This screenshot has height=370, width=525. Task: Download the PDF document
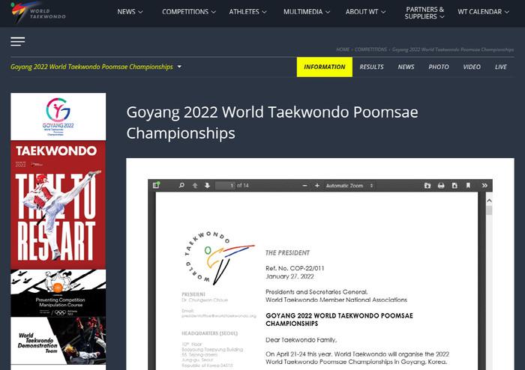click(454, 185)
